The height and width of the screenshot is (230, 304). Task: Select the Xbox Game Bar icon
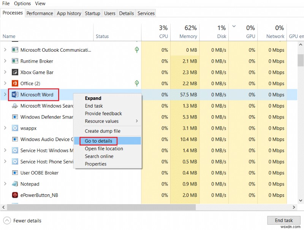tap(14, 72)
